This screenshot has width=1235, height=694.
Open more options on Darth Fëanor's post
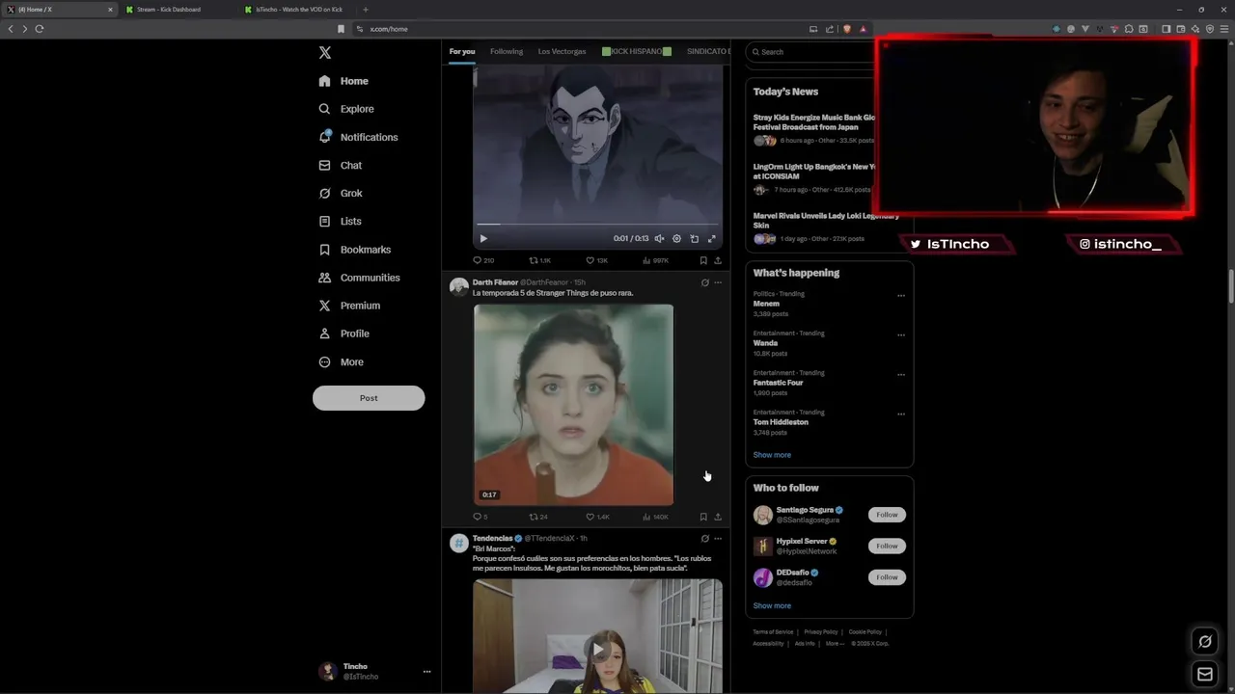[x=718, y=282]
